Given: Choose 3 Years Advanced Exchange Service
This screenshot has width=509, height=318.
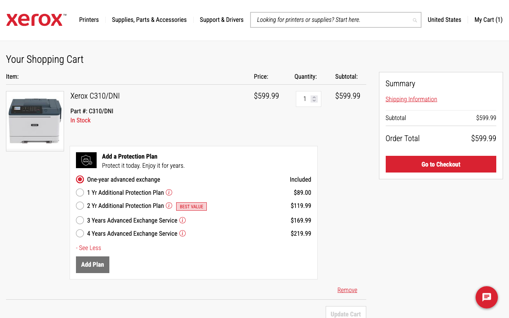Looking at the screenshot, I should tap(80, 221).
